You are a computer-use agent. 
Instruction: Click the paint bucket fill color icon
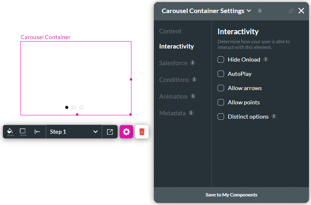[11, 131]
